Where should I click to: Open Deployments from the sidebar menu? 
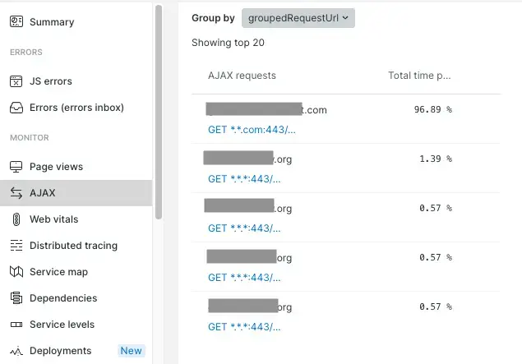coord(60,351)
